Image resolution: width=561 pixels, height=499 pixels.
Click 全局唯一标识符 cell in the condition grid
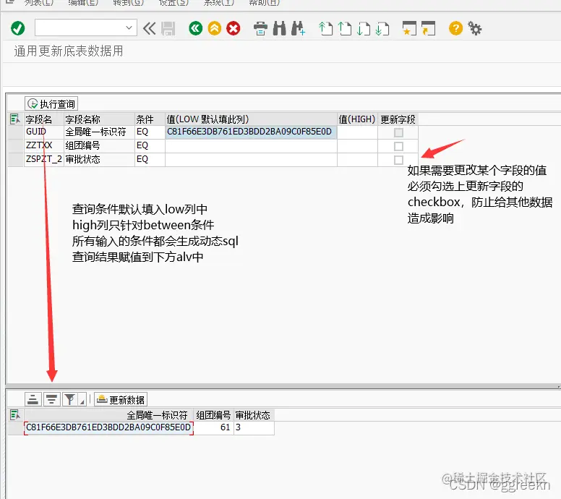(x=99, y=132)
